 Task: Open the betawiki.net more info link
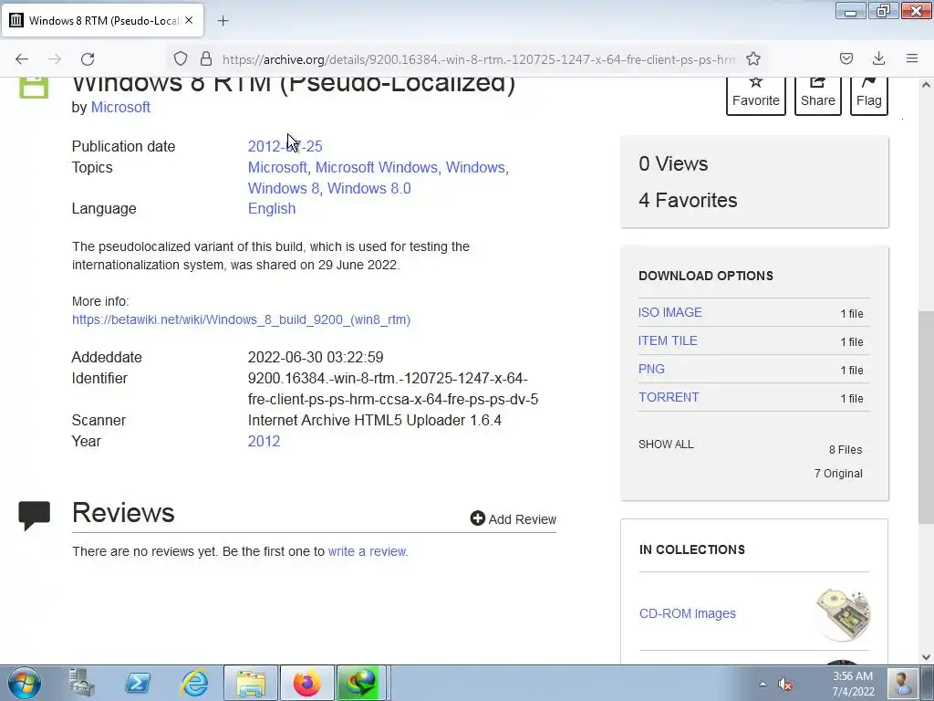241,319
